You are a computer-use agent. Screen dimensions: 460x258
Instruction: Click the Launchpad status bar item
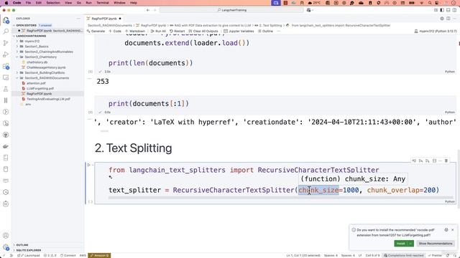click(29, 255)
